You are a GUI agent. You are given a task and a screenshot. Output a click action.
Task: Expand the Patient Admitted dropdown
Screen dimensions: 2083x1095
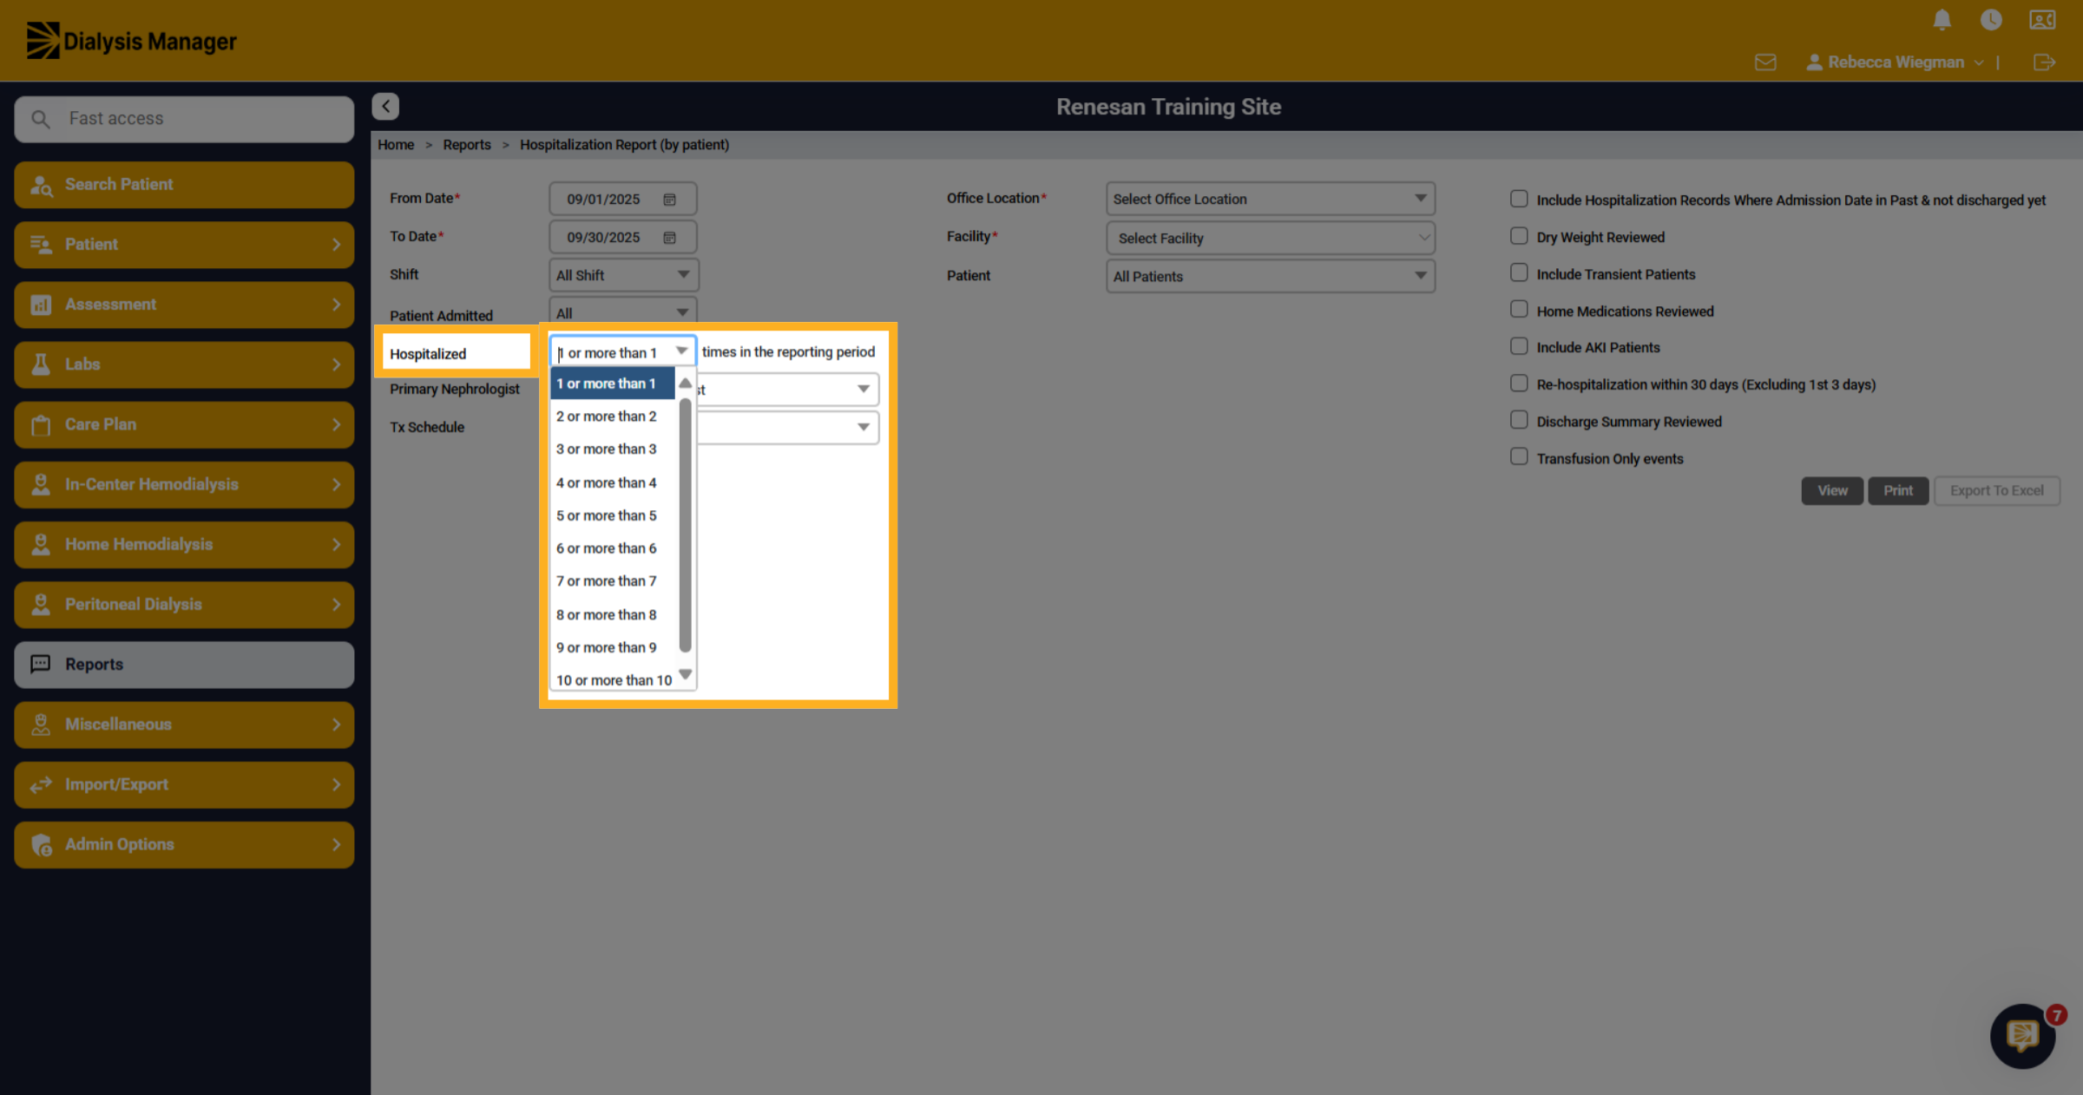tap(623, 312)
